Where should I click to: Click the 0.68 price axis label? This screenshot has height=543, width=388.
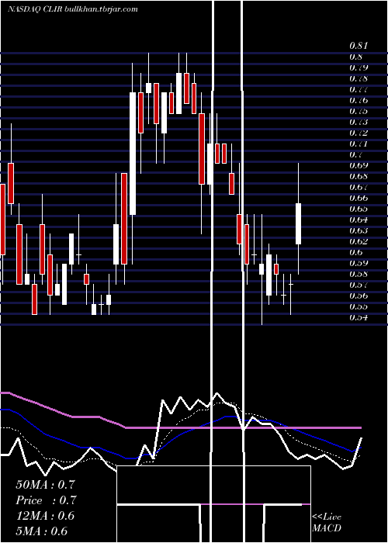tap(359, 176)
